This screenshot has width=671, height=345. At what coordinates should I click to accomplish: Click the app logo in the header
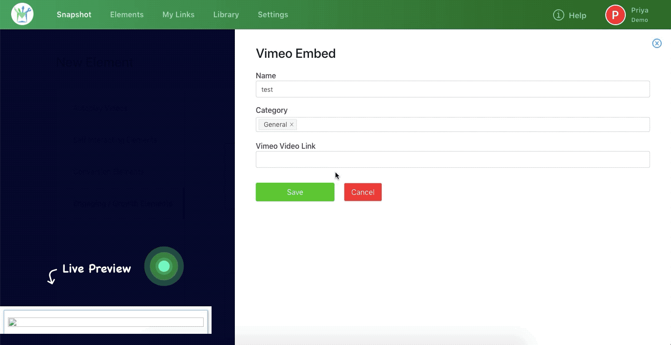[x=22, y=14]
